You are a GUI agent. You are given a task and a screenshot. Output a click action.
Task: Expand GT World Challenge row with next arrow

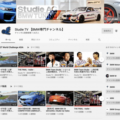point(101,59)
